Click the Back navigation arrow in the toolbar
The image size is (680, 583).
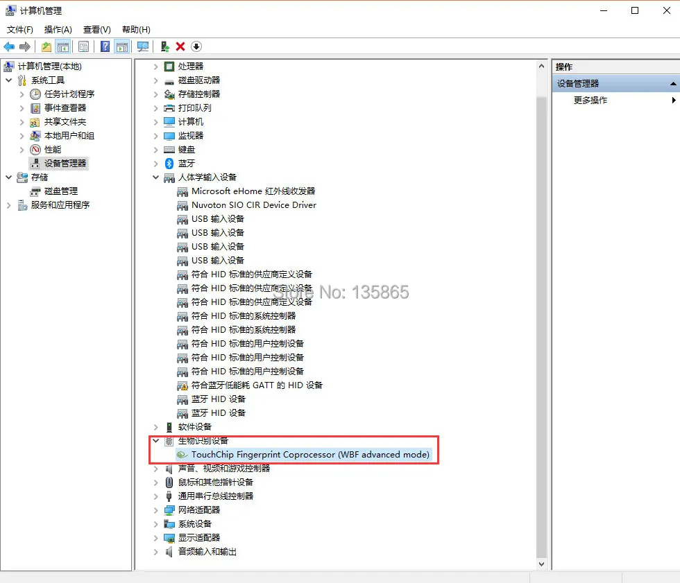(9, 46)
